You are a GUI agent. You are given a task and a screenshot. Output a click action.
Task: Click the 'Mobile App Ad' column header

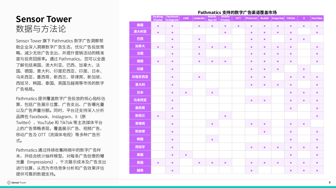(x=212, y=18)
